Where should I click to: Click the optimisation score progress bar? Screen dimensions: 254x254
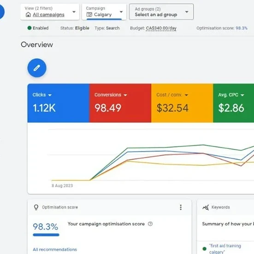46,235
